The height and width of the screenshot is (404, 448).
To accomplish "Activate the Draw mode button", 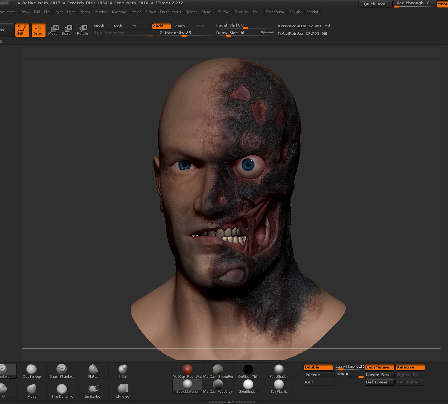I will pos(38,30).
